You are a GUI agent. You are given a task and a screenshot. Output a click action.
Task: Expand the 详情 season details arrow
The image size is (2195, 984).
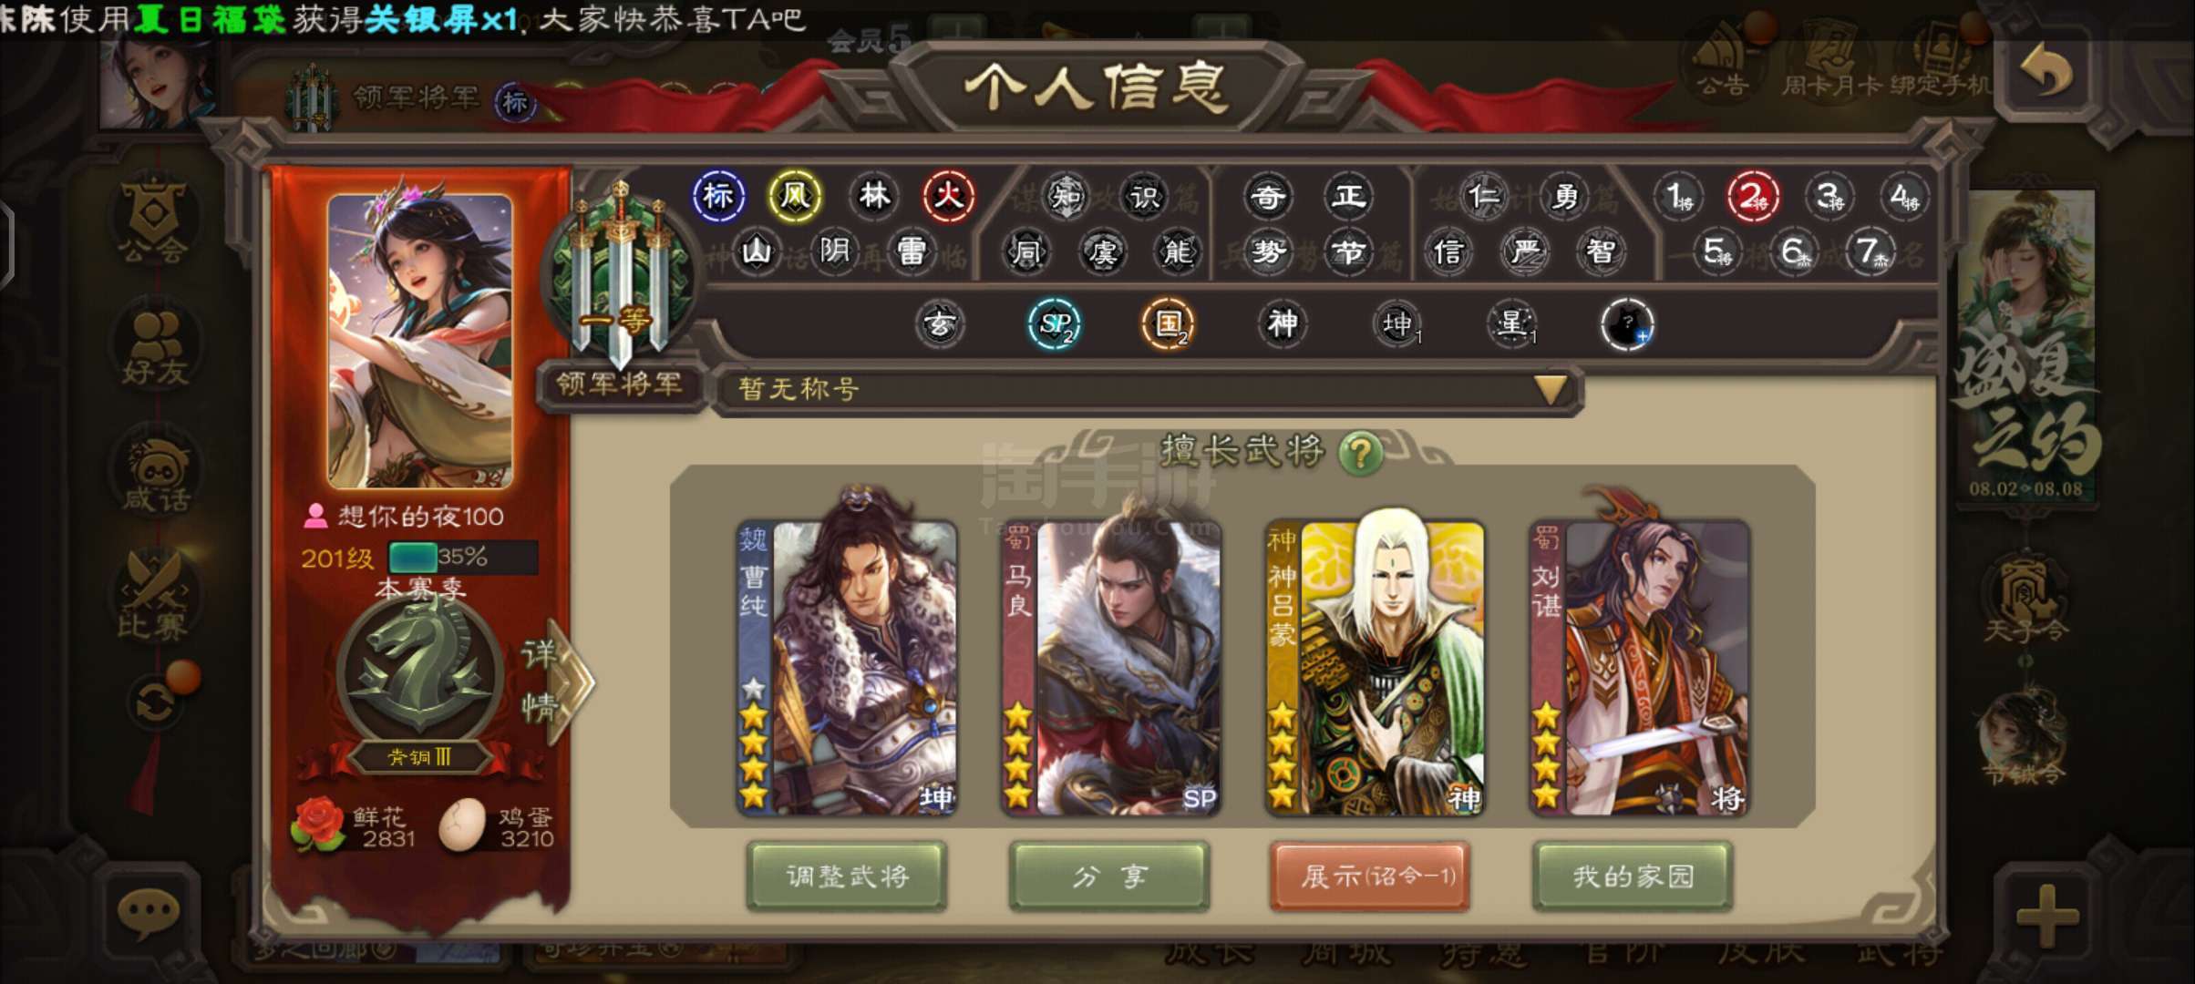coord(556,682)
